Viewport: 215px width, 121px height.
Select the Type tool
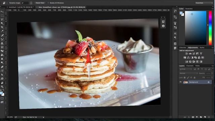[2, 71]
